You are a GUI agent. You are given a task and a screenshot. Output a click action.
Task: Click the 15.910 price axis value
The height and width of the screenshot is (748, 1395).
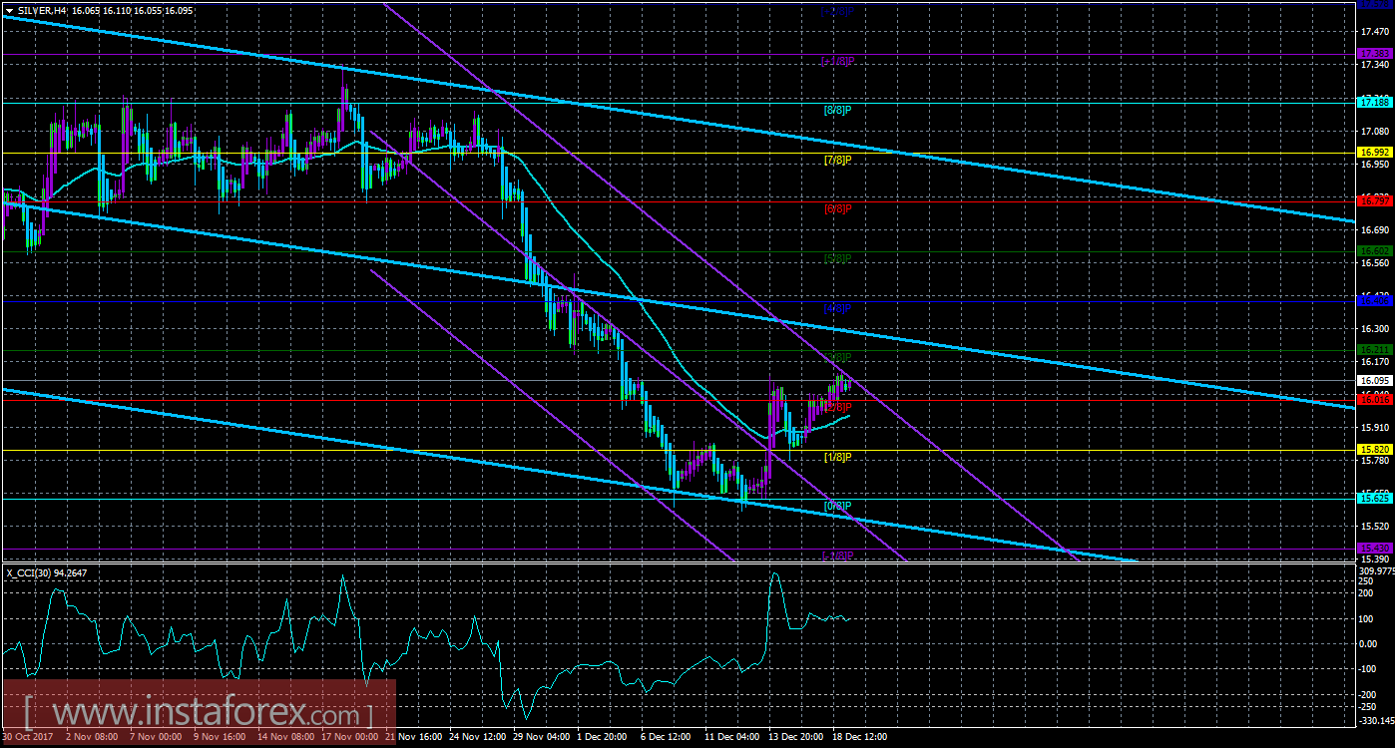[x=1374, y=427]
